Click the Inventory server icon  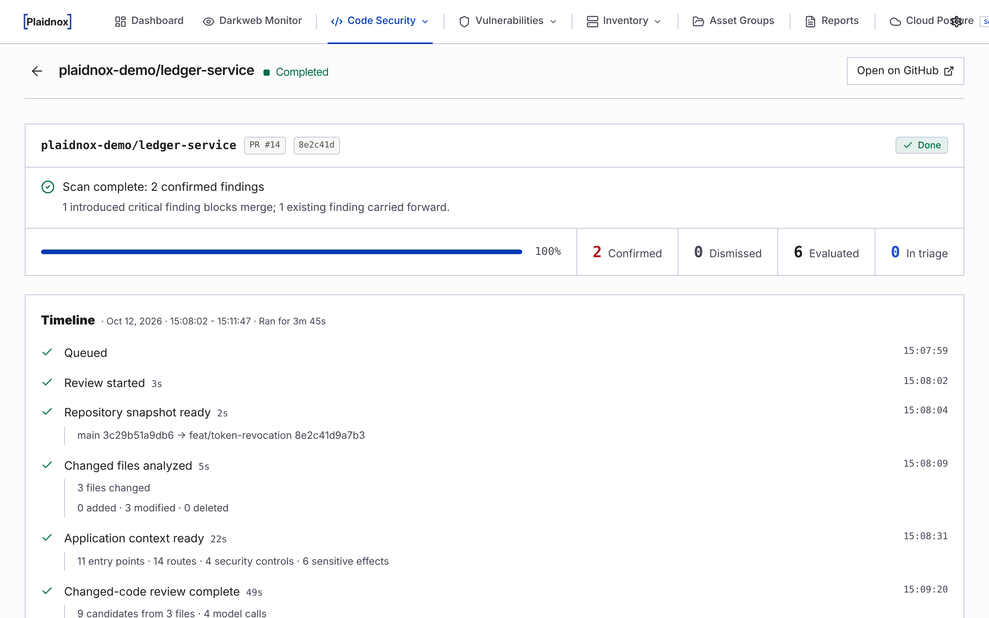tap(592, 22)
